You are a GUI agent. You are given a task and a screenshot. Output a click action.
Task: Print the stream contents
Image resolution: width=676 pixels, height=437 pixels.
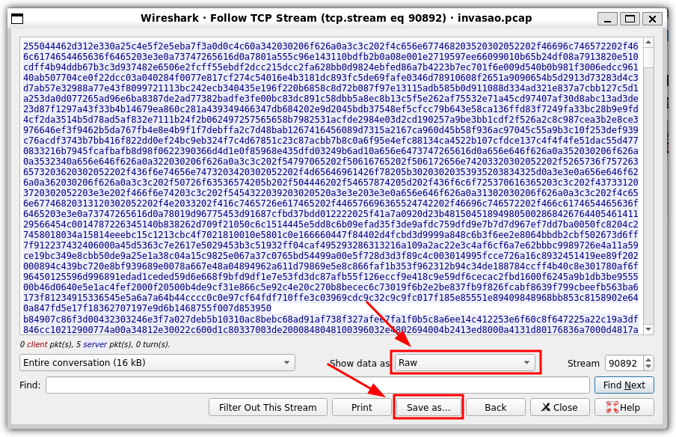[361, 408]
